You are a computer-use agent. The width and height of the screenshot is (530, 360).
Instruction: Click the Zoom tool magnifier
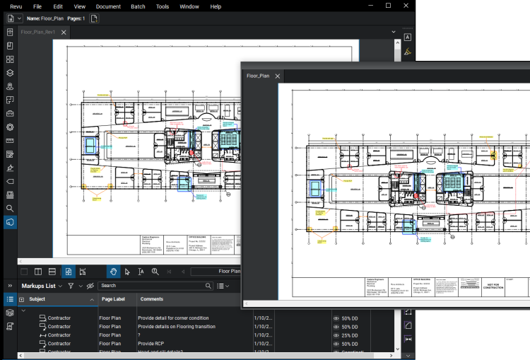pos(155,272)
